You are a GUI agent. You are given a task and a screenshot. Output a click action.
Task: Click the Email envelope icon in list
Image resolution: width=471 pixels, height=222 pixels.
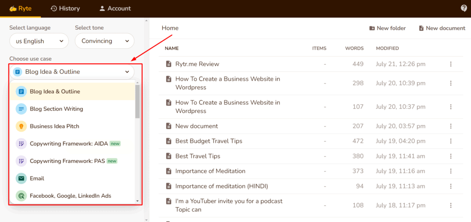pos(21,178)
